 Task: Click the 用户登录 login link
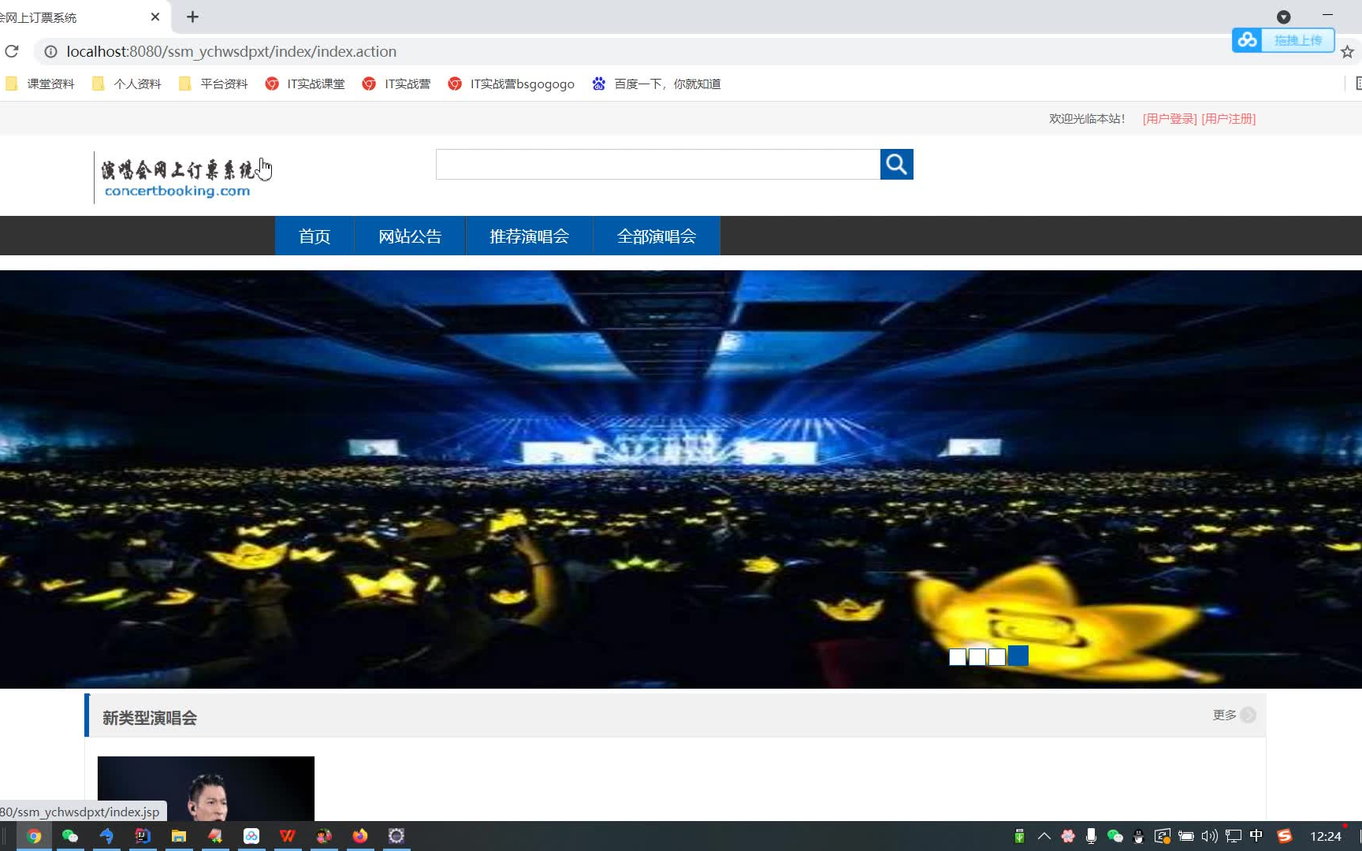(x=1169, y=119)
